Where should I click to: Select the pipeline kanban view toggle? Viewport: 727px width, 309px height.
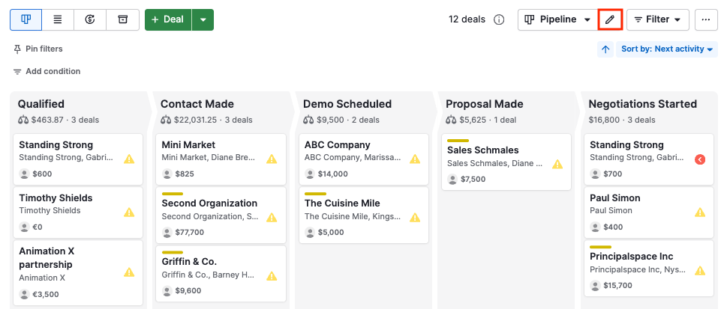pos(26,19)
